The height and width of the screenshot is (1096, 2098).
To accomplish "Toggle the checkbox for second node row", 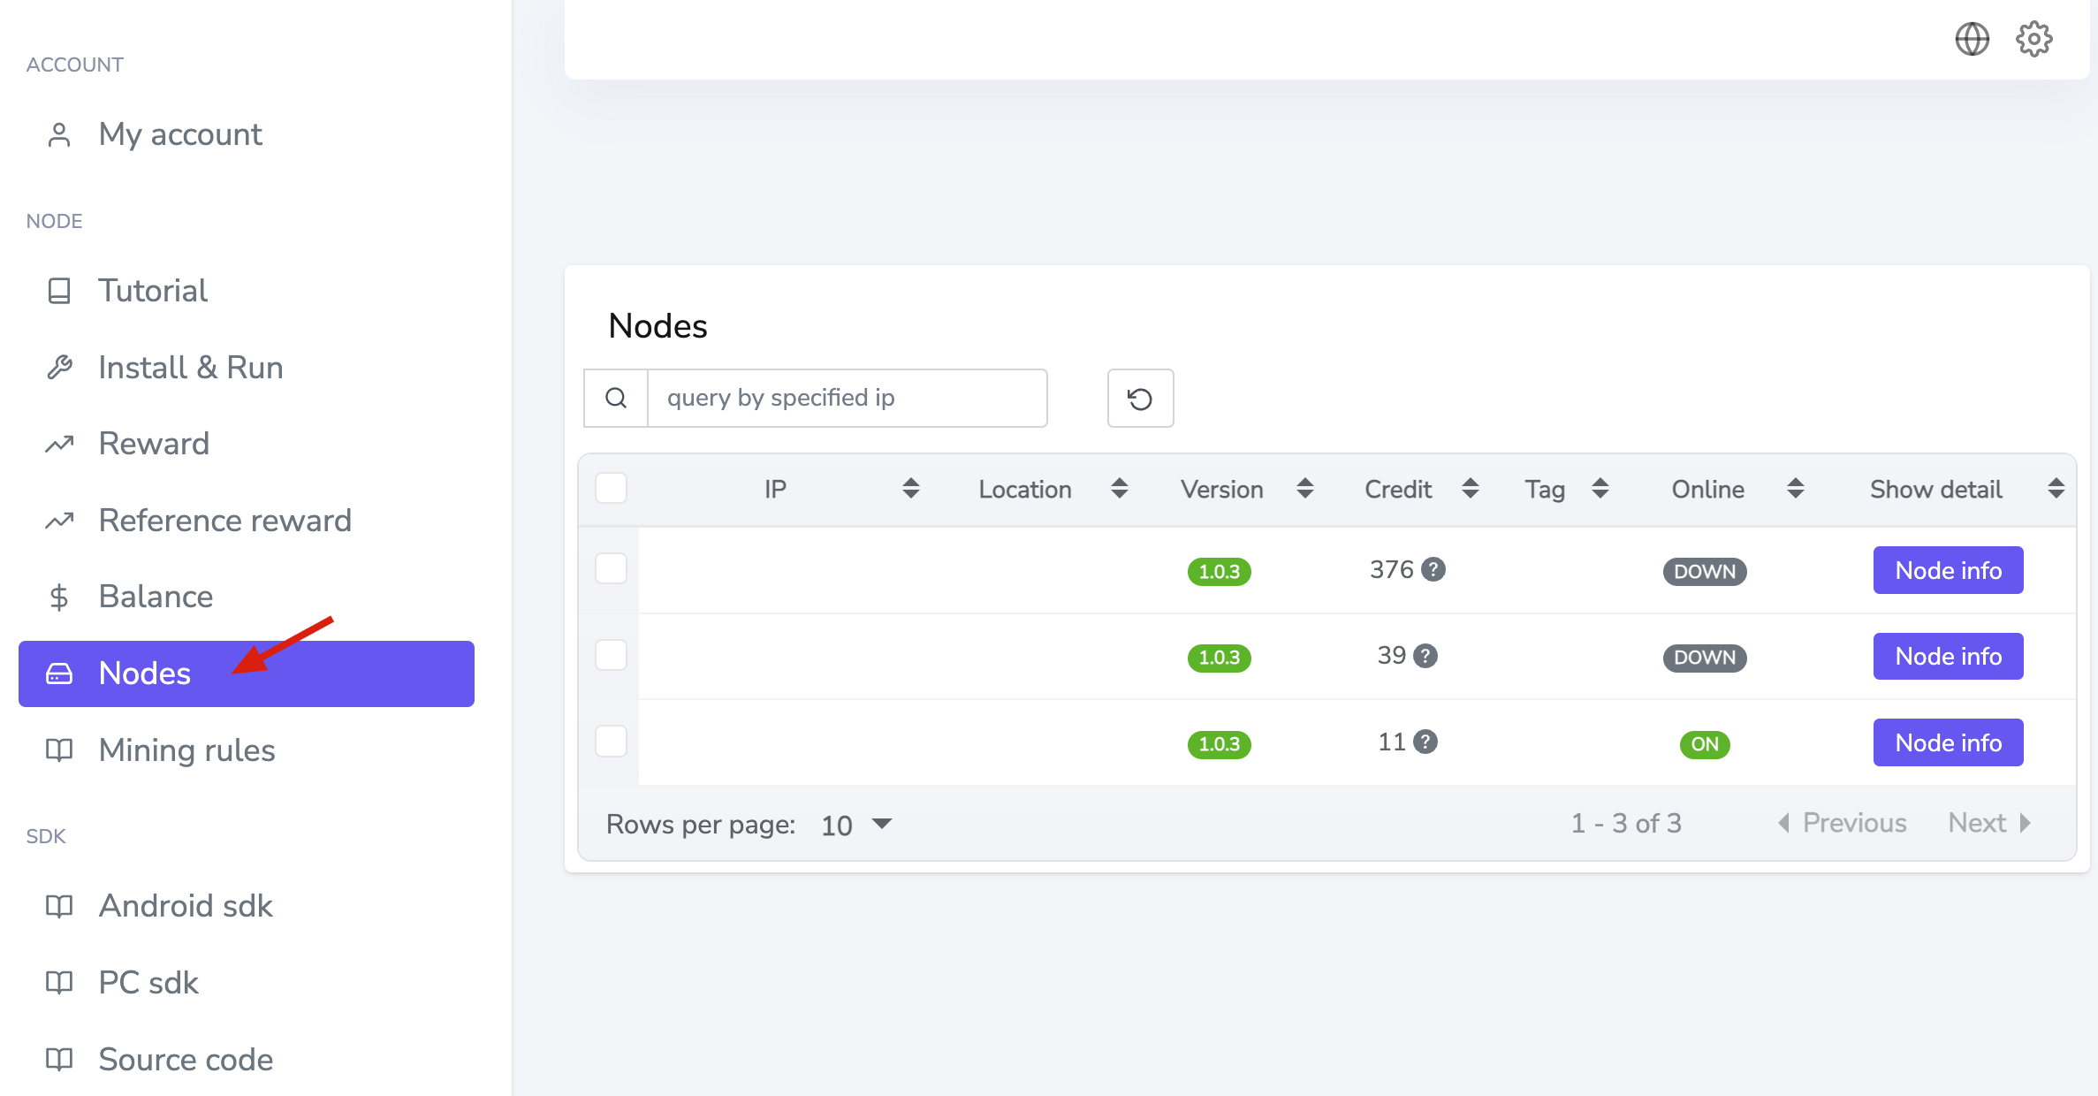I will pyautogui.click(x=612, y=655).
